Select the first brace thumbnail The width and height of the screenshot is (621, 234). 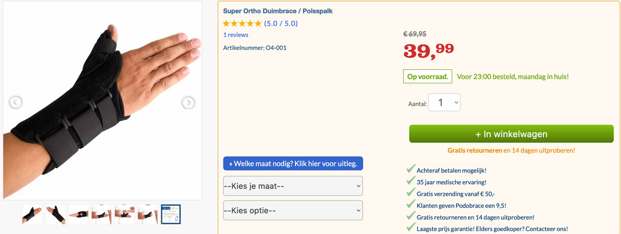click(32, 214)
